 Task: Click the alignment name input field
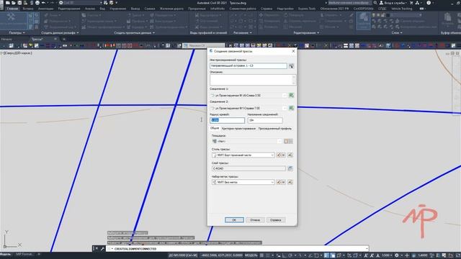[248, 66]
